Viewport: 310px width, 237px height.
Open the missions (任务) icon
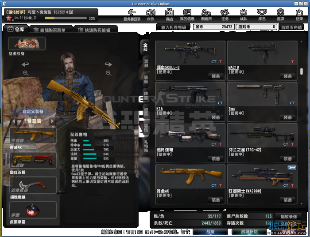[225, 13]
